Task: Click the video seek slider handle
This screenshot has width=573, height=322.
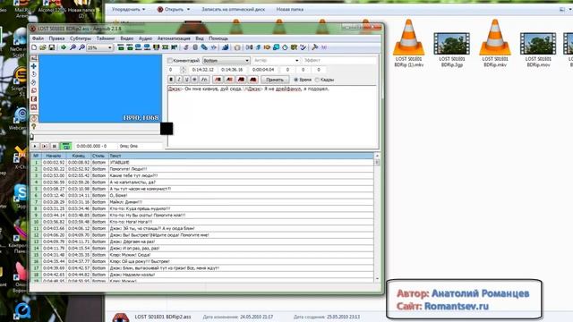Action: tap(32, 137)
